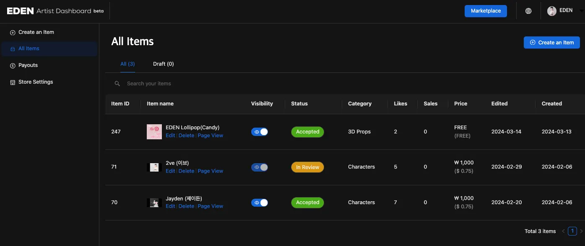The image size is (585, 246).
Task: Switch to the Draft (0) tab
Action: click(163, 64)
